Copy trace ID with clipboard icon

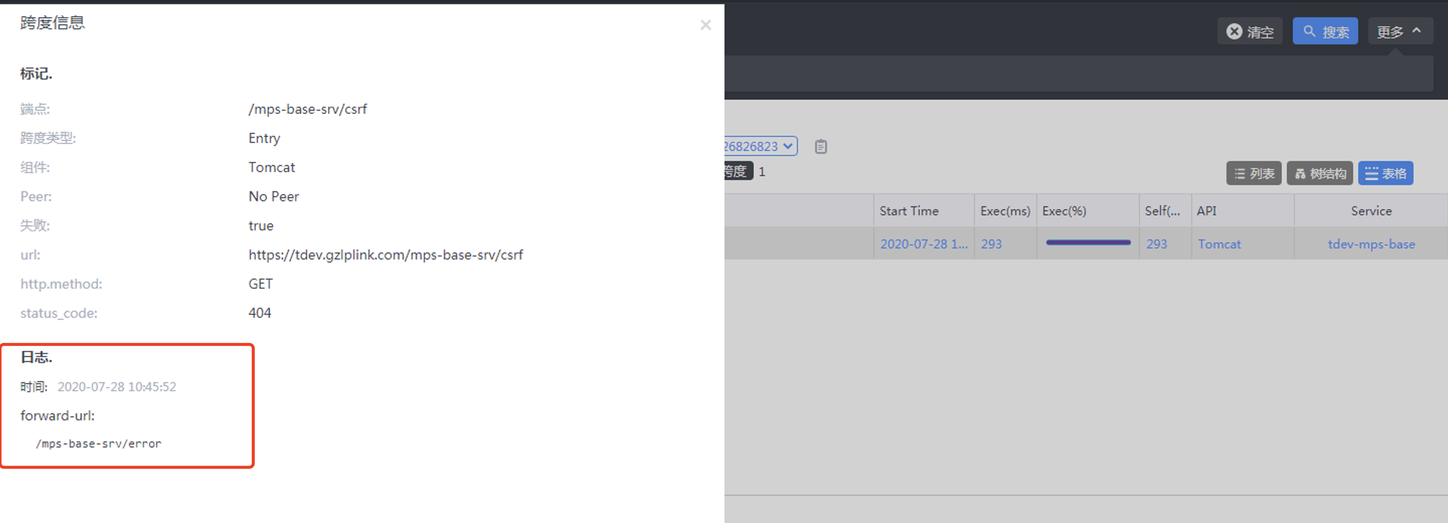click(821, 147)
